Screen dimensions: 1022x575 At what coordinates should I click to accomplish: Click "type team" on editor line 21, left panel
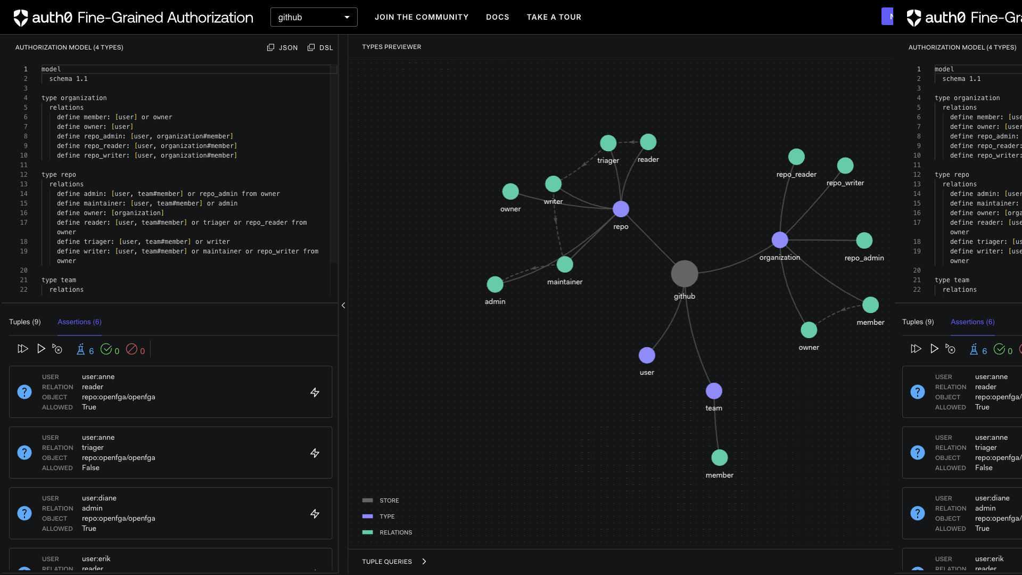click(x=59, y=280)
